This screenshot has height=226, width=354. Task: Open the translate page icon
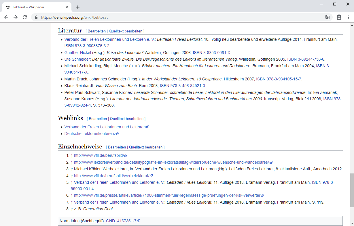[328, 17]
